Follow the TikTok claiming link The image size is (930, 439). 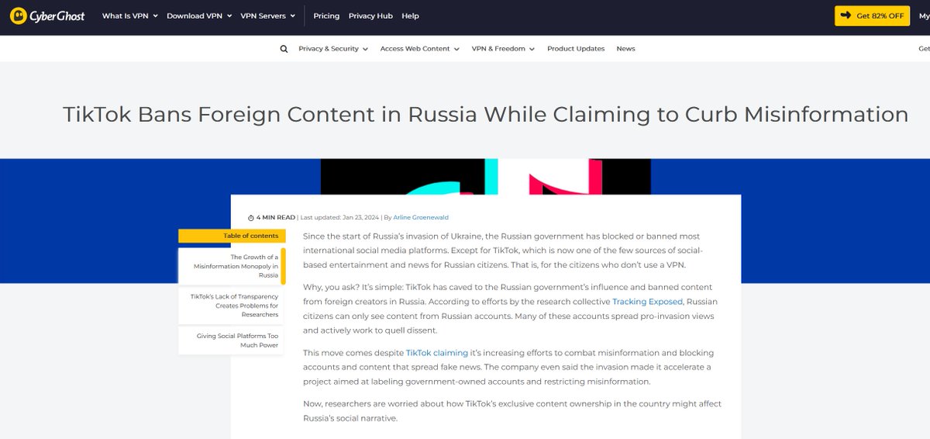click(x=437, y=353)
